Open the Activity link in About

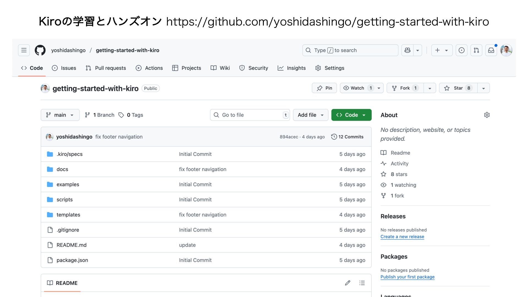(x=395, y=163)
